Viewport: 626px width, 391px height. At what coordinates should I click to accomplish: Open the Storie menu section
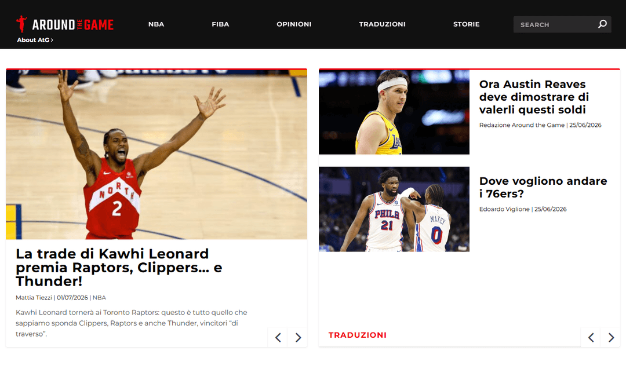click(x=466, y=24)
